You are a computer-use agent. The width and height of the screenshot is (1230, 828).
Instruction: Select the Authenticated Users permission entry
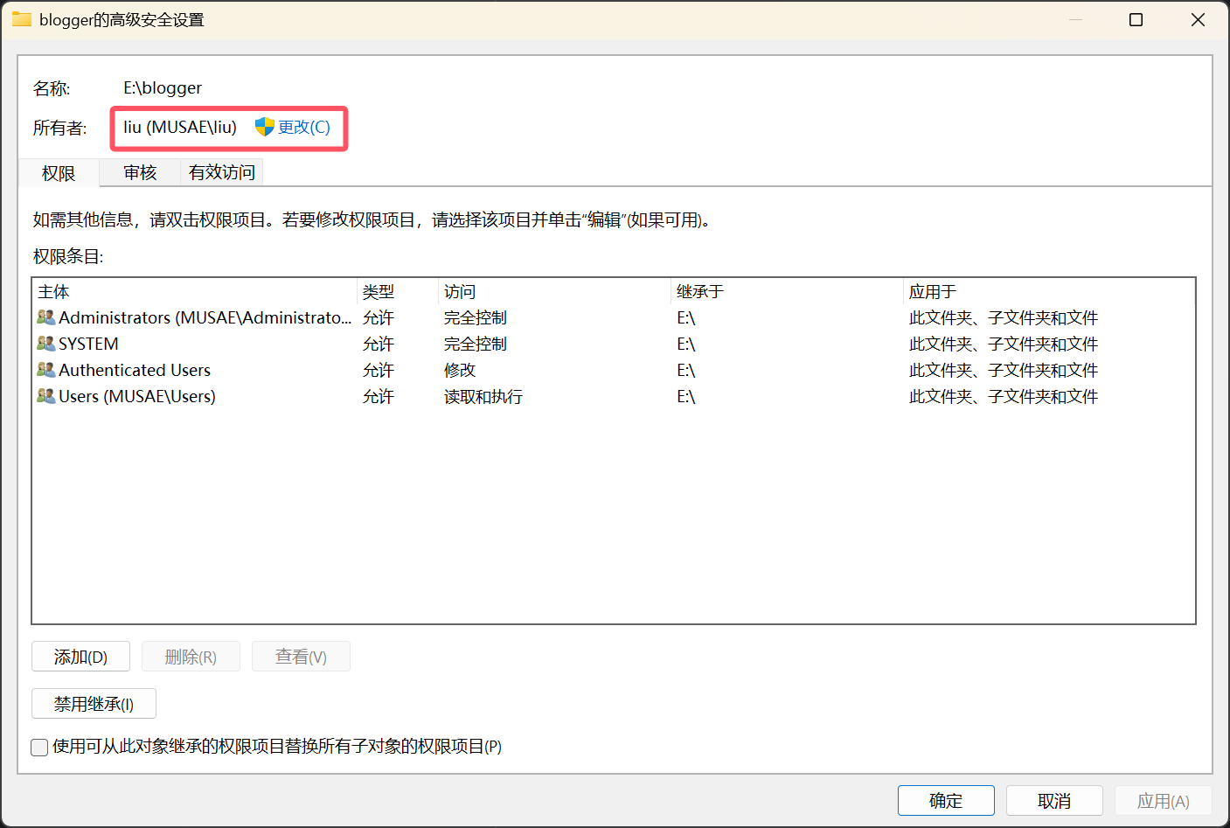click(135, 371)
